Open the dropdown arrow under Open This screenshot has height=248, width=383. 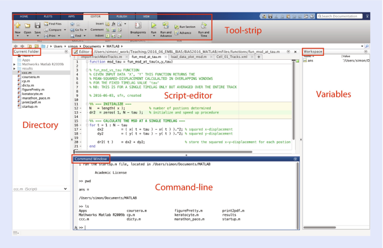coord(27,36)
